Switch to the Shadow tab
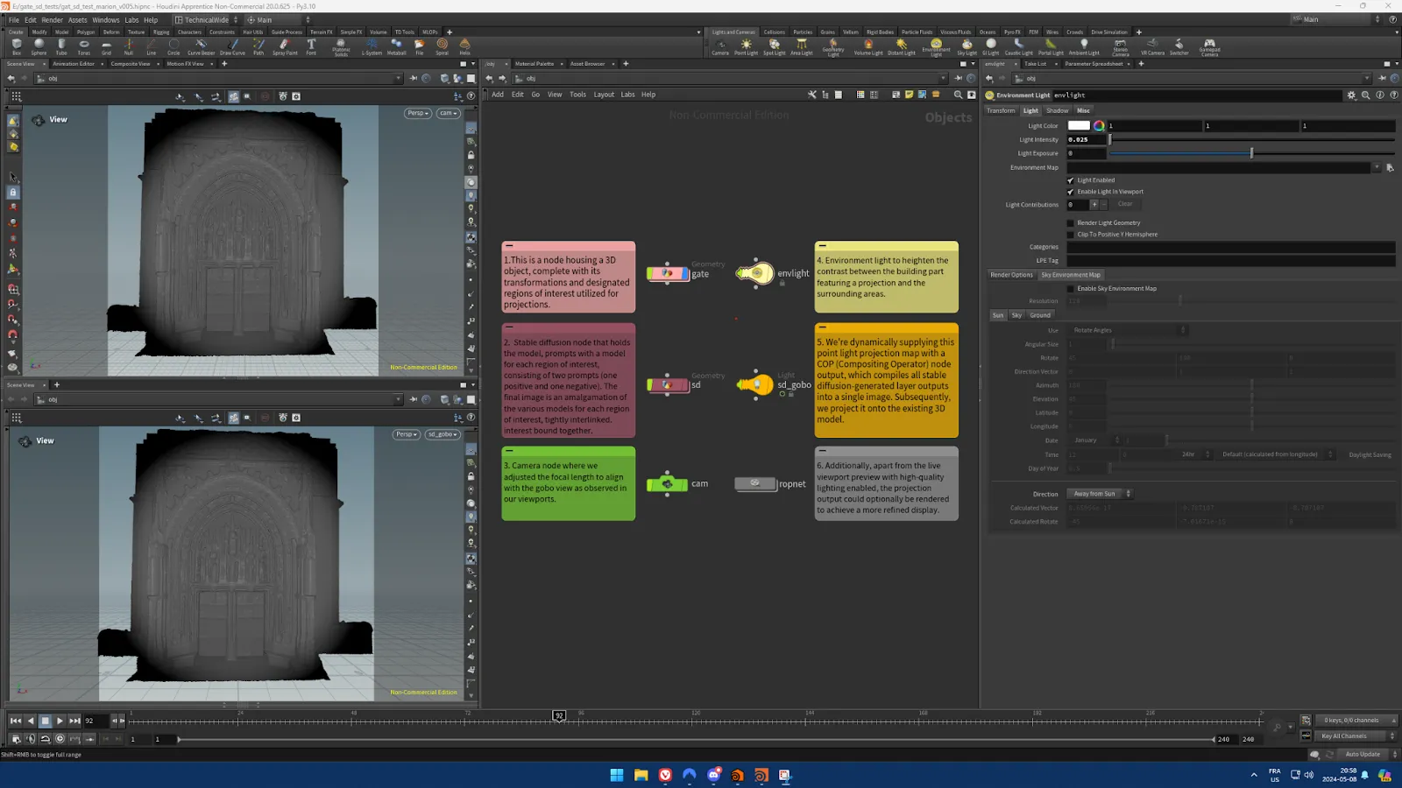This screenshot has height=788, width=1402. pyautogui.click(x=1058, y=110)
